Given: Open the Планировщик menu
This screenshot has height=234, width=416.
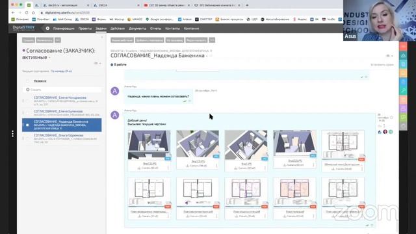Looking at the screenshot, I should [x=64, y=29].
